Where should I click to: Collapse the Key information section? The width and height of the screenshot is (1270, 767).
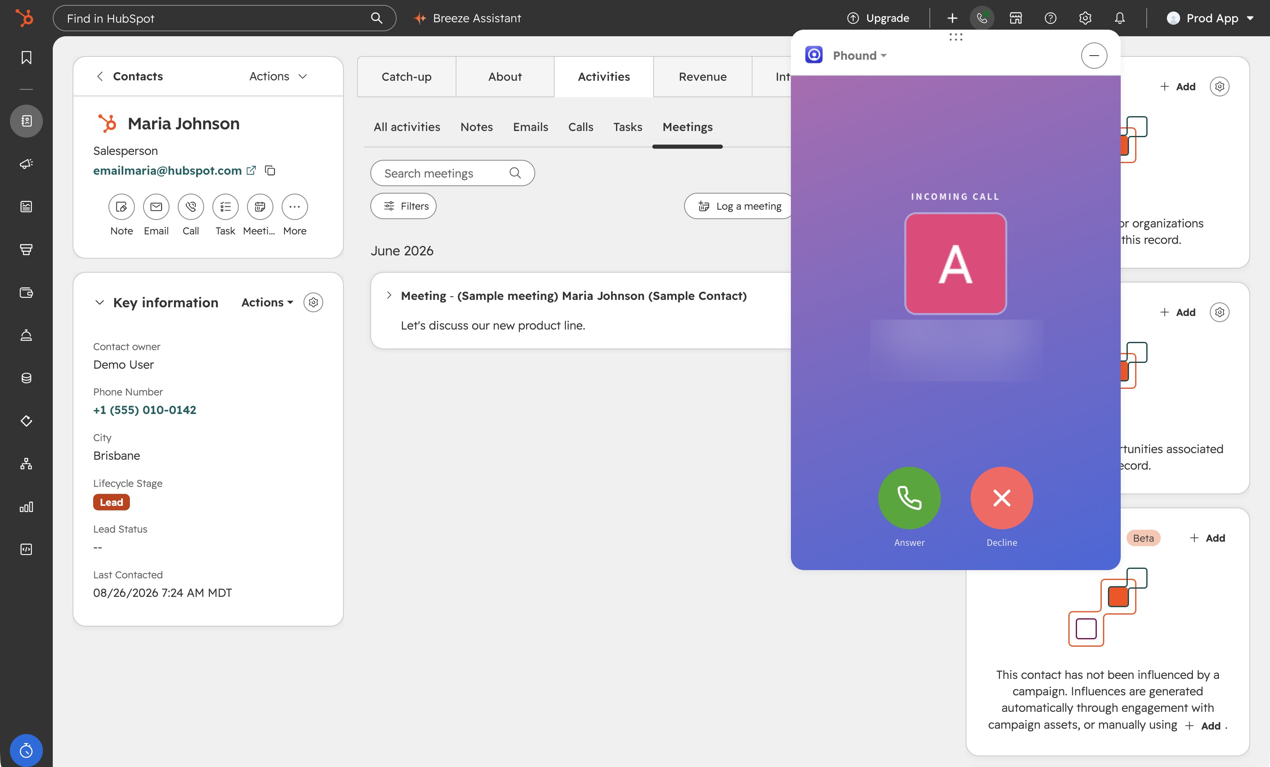coord(99,302)
